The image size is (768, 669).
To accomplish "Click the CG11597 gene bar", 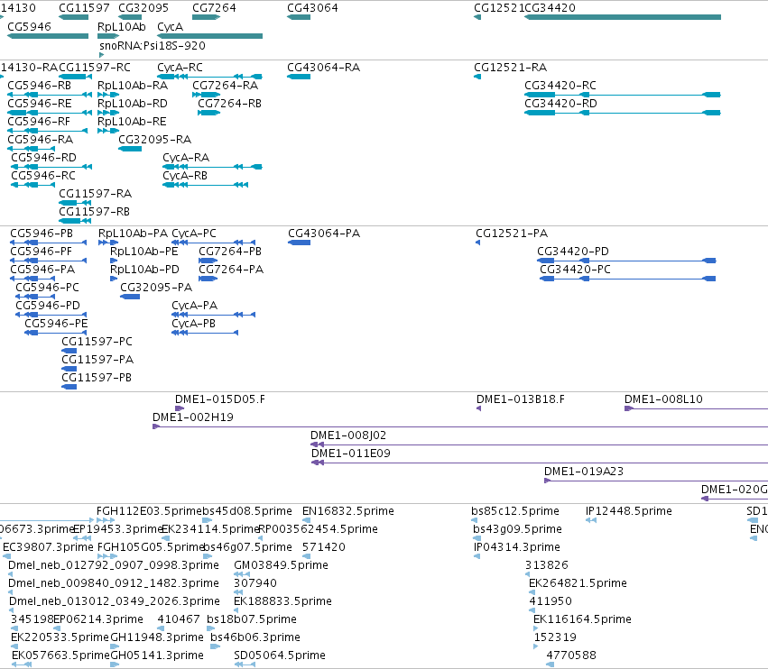I will 73,17.
